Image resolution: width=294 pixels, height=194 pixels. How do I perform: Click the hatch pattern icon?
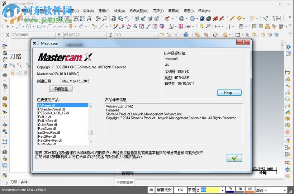[241, 26]
